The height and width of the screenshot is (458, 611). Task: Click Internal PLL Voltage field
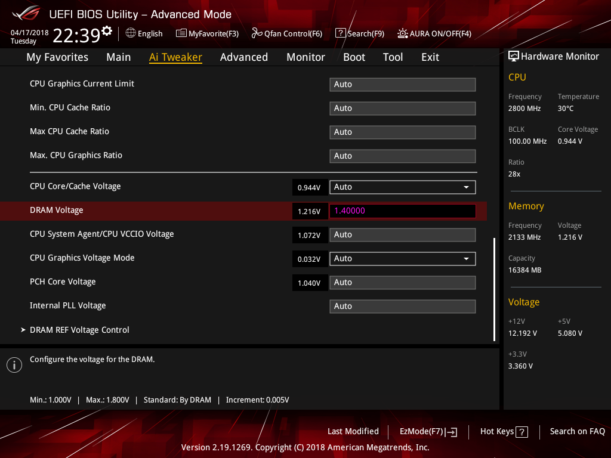(x=403, y=306)
